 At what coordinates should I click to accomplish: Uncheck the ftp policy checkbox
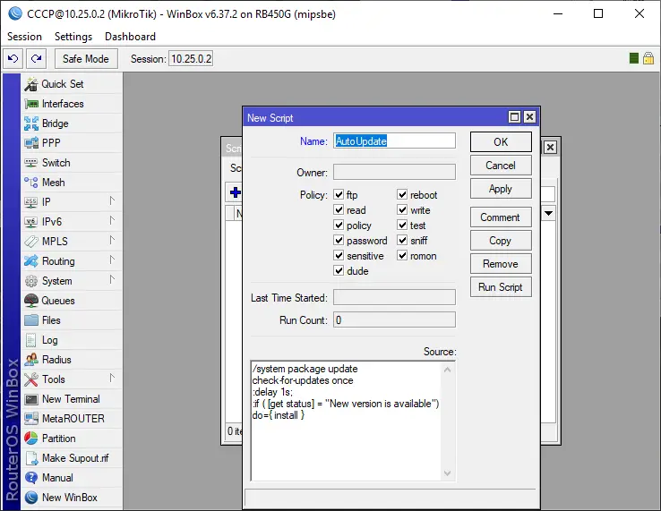point(339,194)
